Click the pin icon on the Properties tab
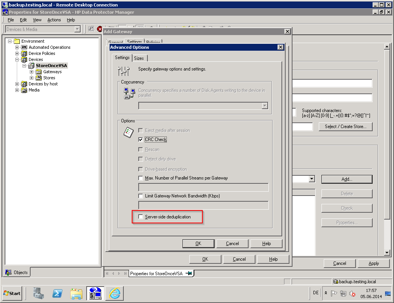 click(x=189, y=273)
